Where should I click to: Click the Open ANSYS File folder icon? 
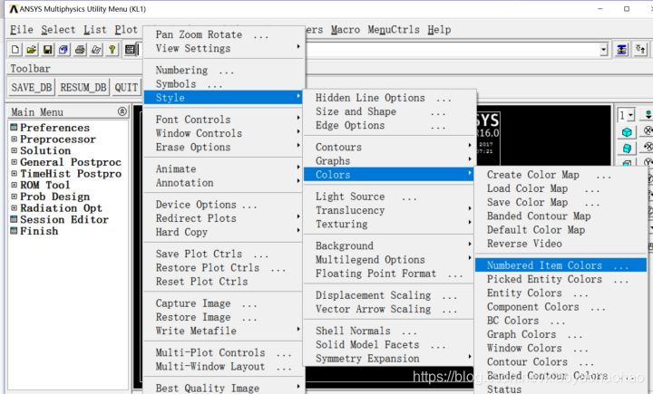pyautogui.click(x=31, y=50)
